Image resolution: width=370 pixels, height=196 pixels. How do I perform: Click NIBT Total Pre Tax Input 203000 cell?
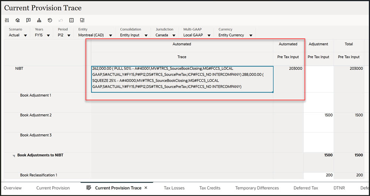(349, 79)
